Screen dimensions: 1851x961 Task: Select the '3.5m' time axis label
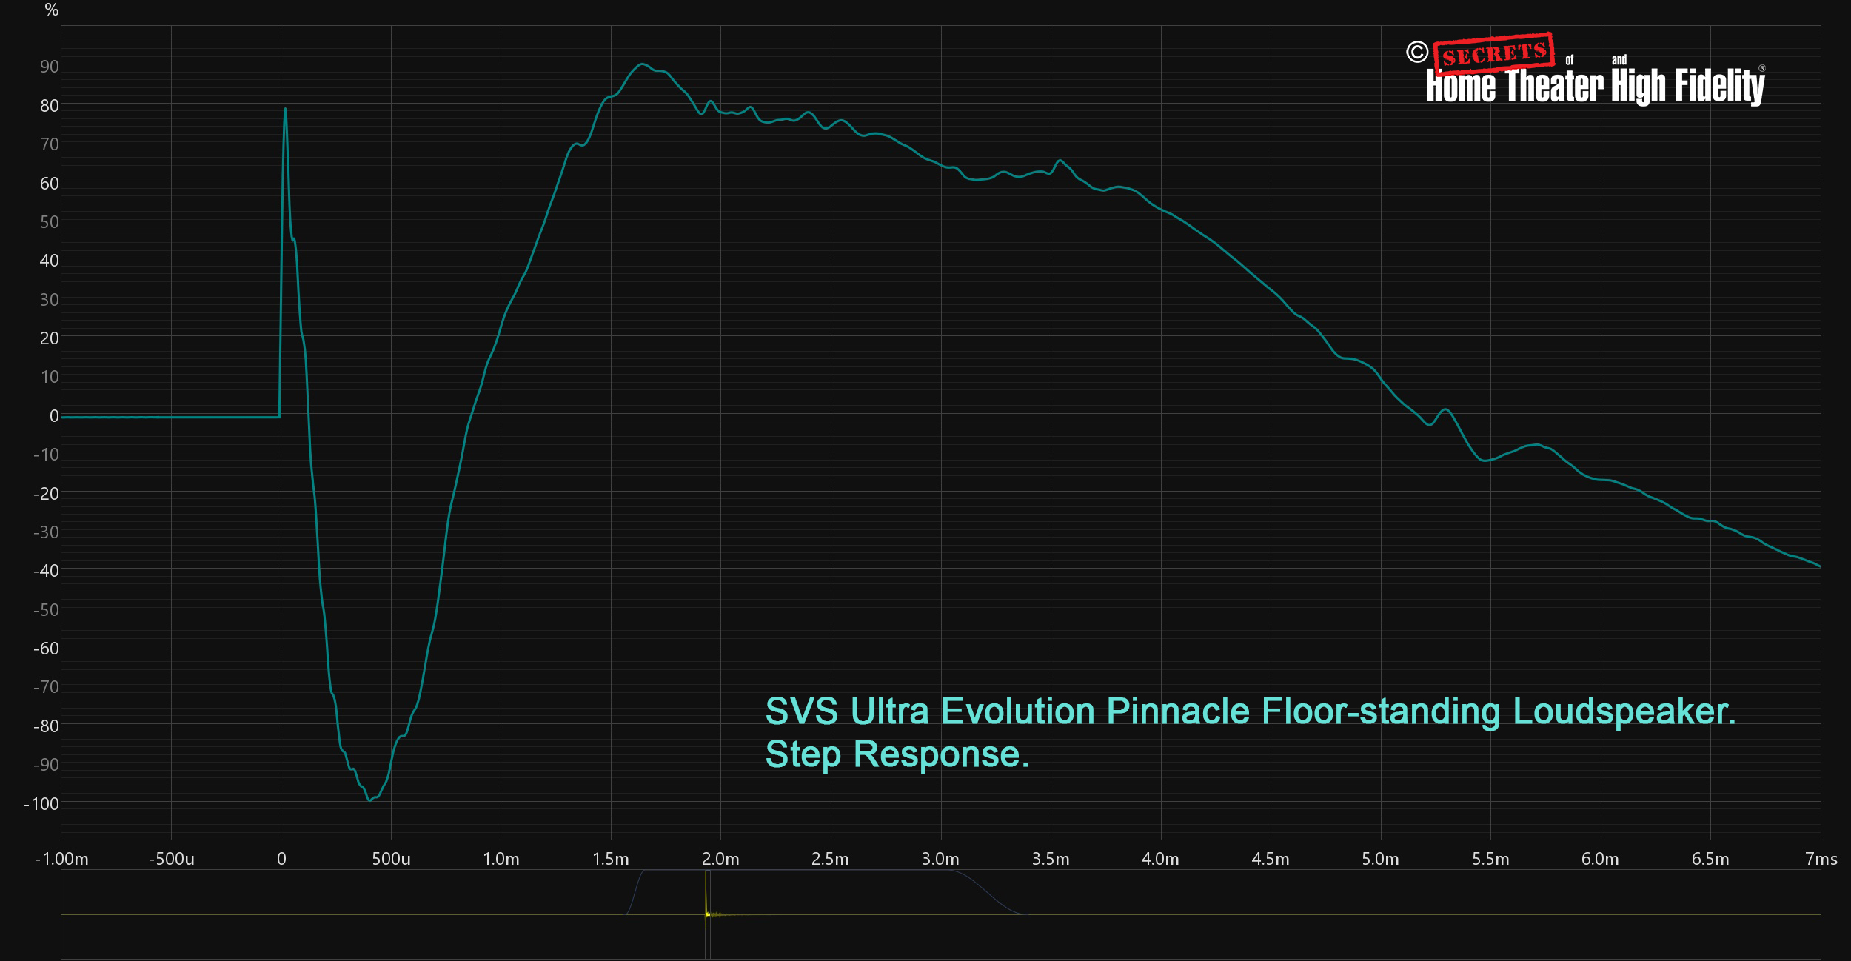1051,859
